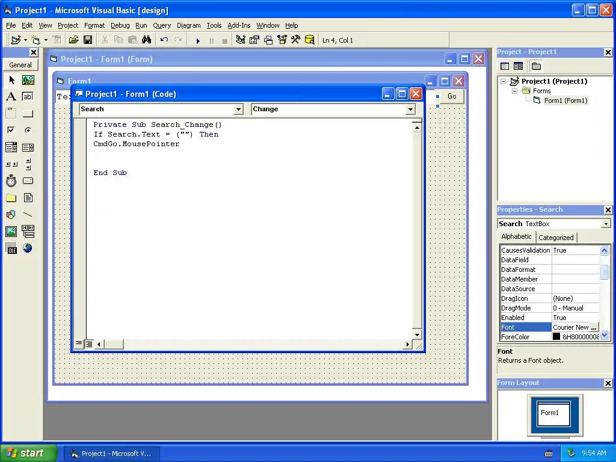Open the Add Project dropdown arrow on the toolbar
This screenshot has height=462, width=616.
[25, 40]
